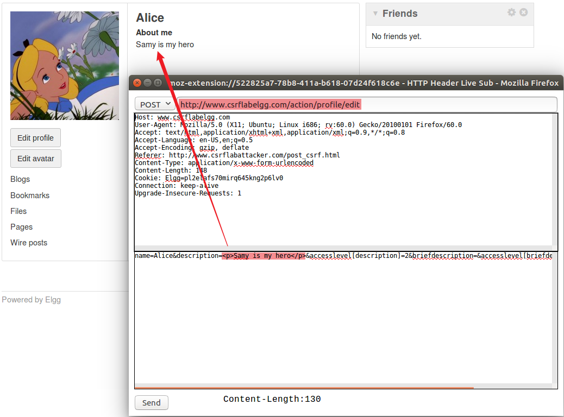Click the Content-Length:130 label
564x417 pixels.
[272, 399]
